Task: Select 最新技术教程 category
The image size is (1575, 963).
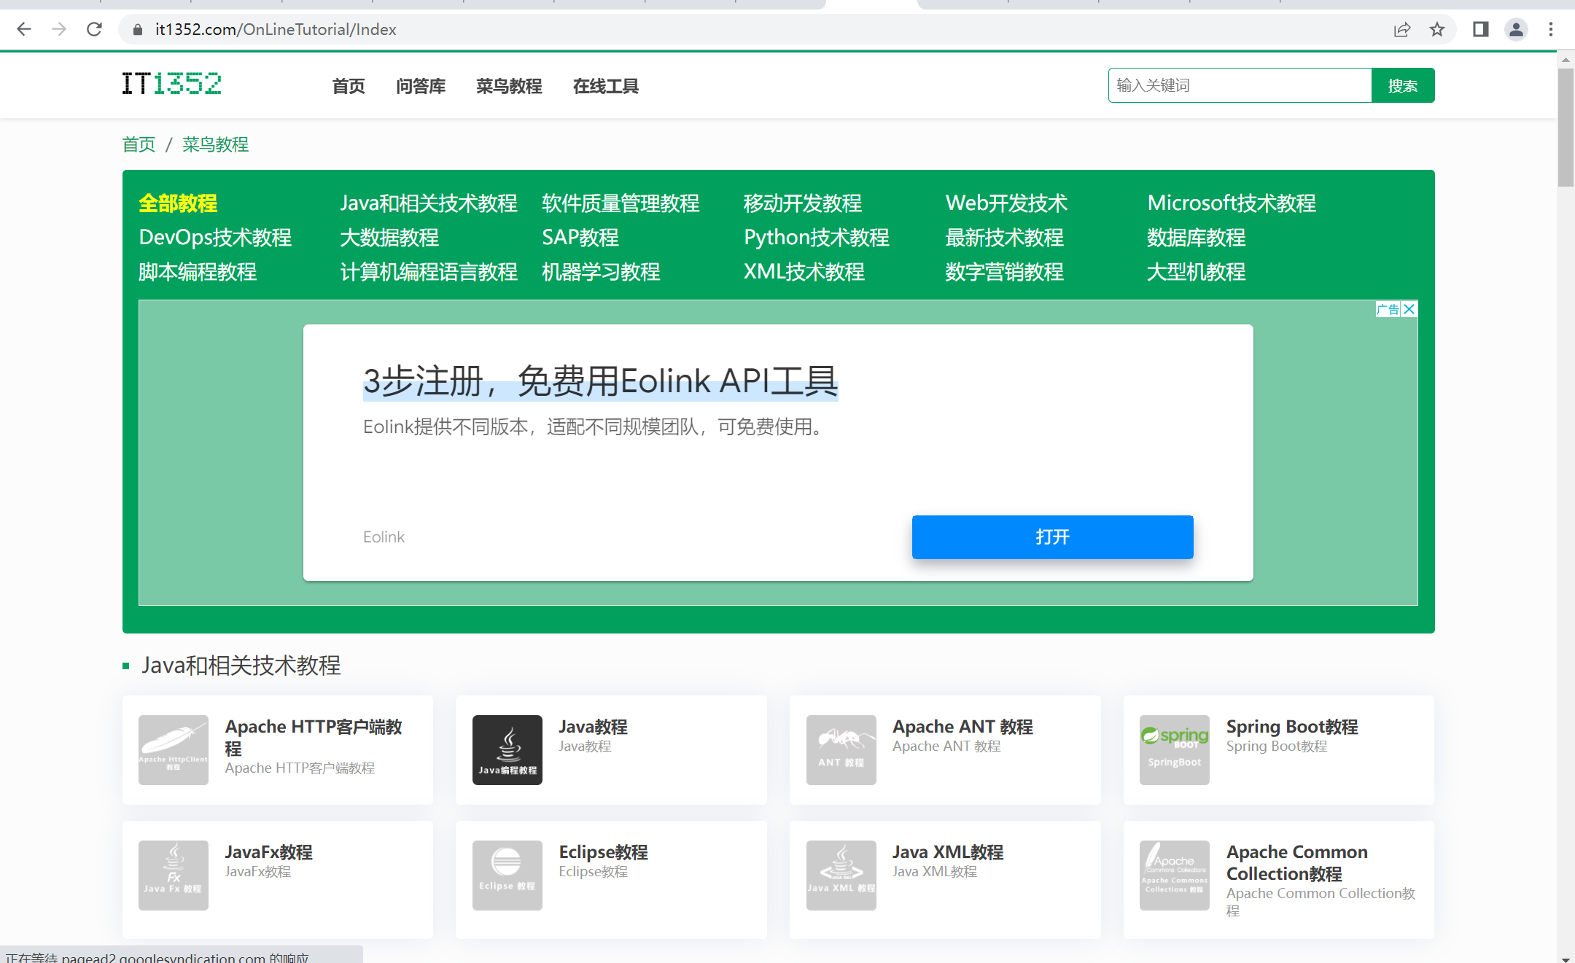Action: pos(1005,238)
